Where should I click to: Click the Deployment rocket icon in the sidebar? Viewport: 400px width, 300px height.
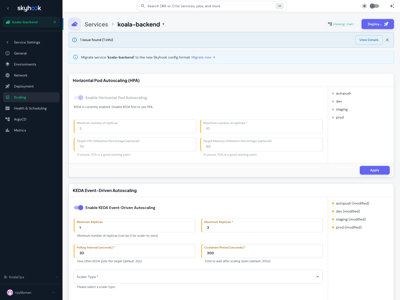pyautogui.click(x=7, y=86)
